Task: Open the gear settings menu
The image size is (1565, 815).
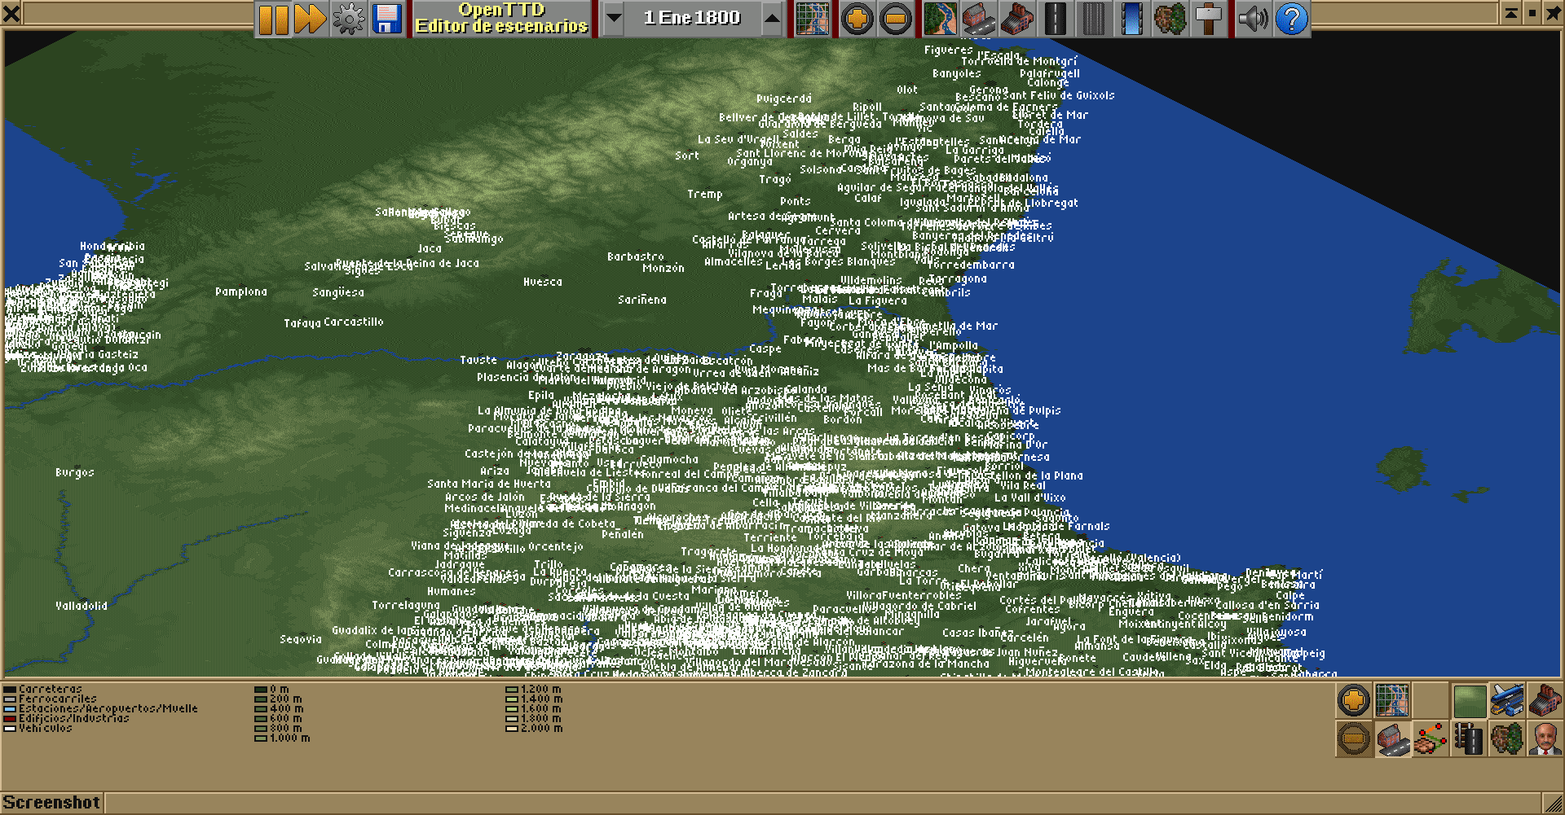Action: [349, 19]
